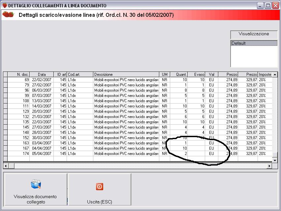This screenshot has width=281, height=211.
Task: Click the horizontal scrollbar thumb
Action: (x=12, y=166)
